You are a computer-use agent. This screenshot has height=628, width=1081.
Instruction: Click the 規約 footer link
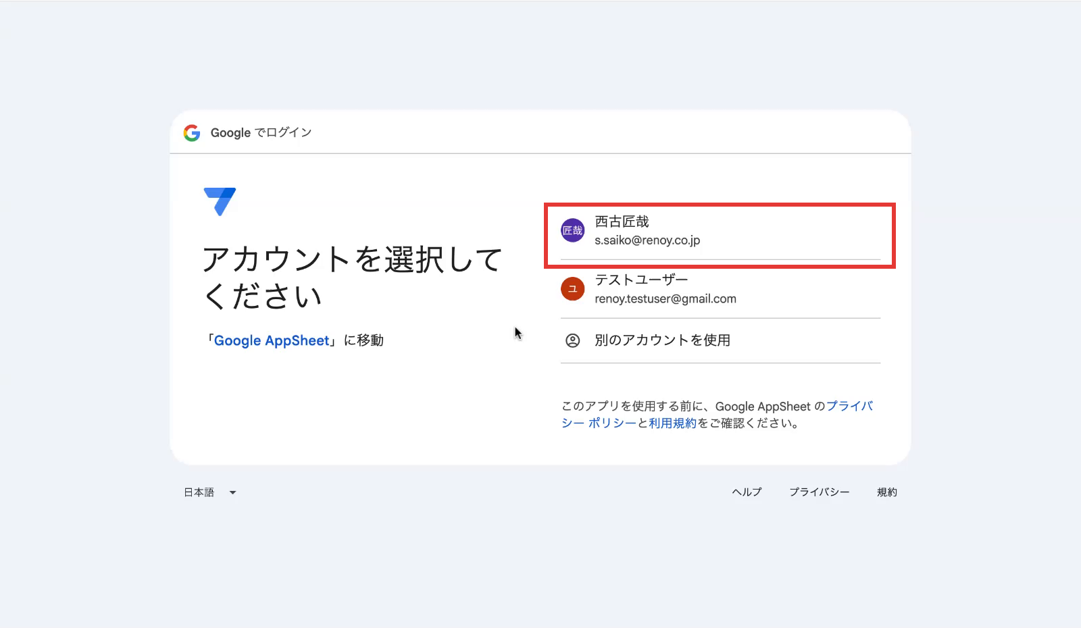point(887,492)
